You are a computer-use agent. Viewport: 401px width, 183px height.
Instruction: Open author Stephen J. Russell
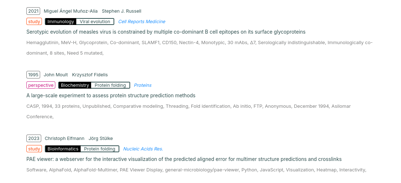[x=121, y=11]
